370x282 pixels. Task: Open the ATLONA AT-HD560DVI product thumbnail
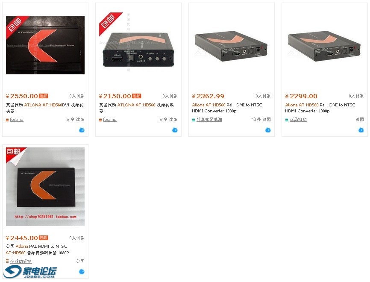coord(45,45)
